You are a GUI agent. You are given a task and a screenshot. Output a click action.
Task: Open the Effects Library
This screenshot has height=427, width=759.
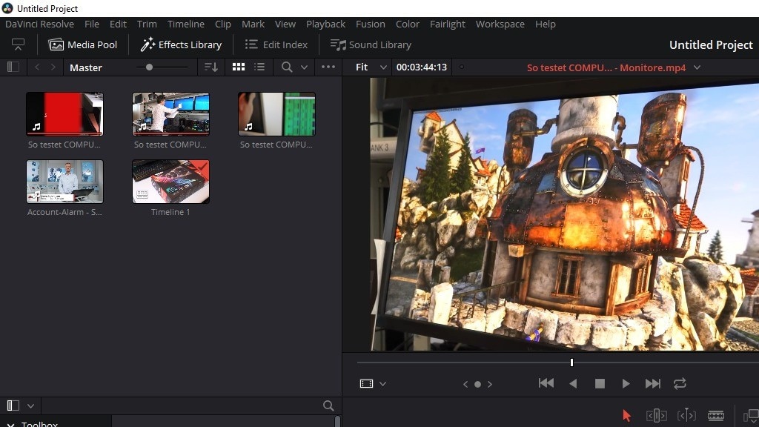click(181, 44)
